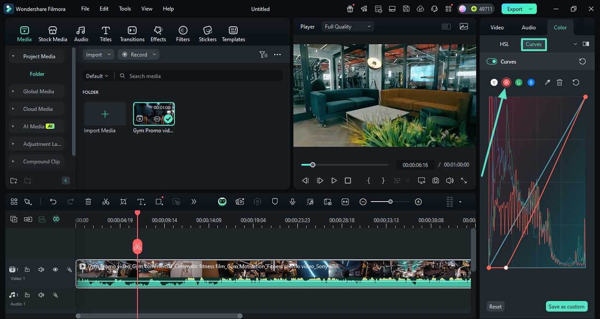Click the undo arrow in timeline toolbar
Viewport: 600px width, 319px height.
point(53,202)
